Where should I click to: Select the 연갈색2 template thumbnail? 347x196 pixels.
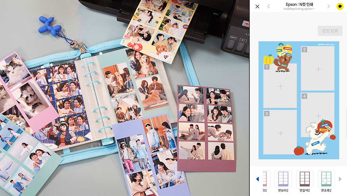point(305,179)
